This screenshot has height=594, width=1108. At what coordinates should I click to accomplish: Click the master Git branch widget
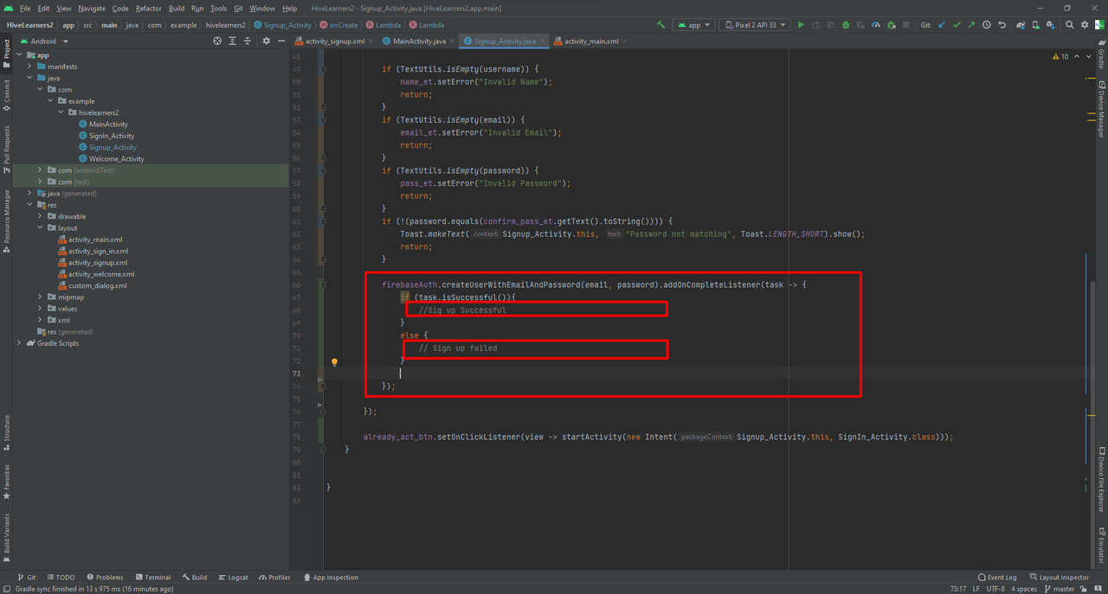point(1059,589)
